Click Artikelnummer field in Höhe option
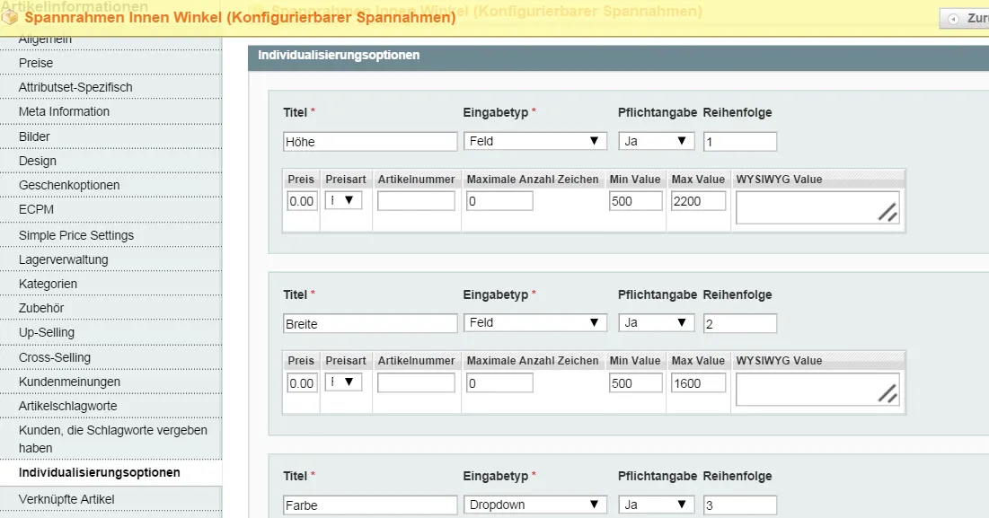 [x=416, y=201]
